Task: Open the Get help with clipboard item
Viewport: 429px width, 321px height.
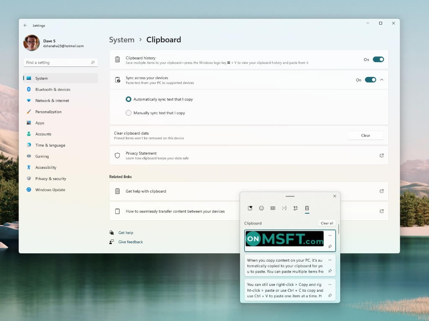Action: tap(146, 191)
